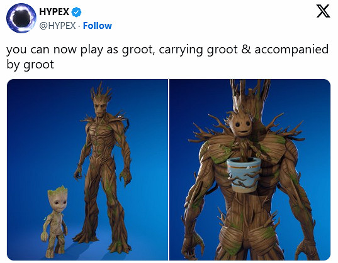Screen dimensions: 338x263
Task: Open the HYPEX profile avatar
Action: click(x=21, y=18)
